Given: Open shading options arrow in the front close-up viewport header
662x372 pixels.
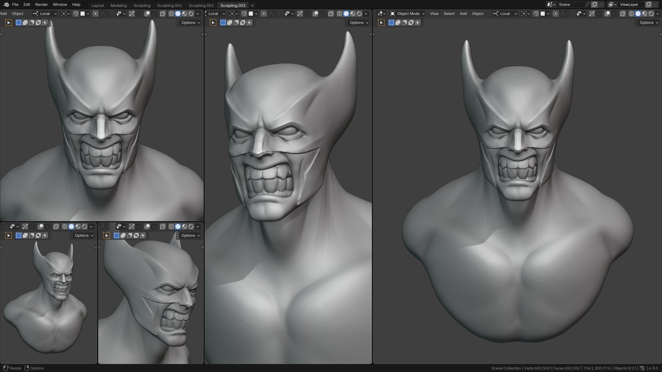Looking at the screenshot, I should click(197, 14).
